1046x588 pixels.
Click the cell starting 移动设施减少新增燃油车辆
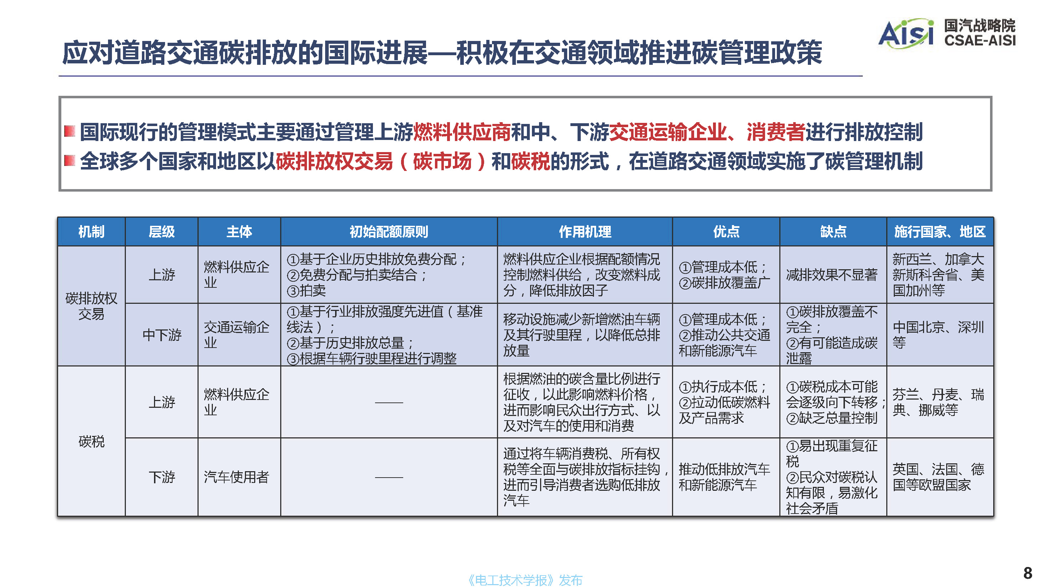coord(585,334)
